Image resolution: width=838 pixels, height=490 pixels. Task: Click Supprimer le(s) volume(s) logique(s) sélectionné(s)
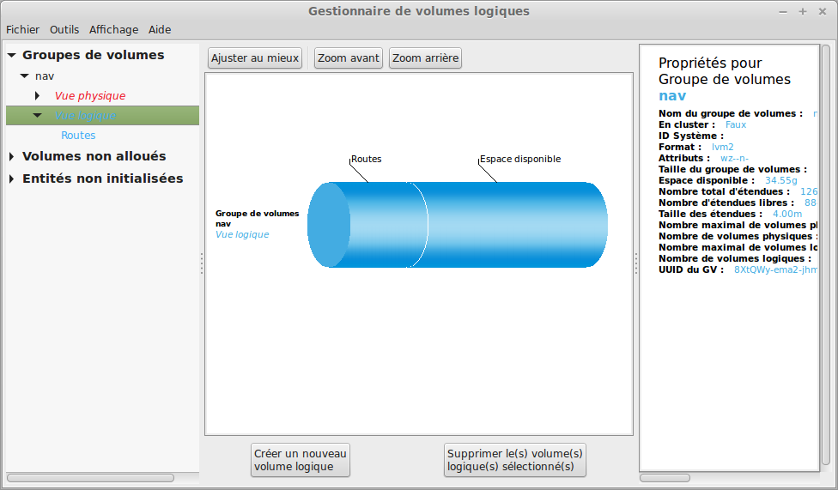[x=514, y=460]
